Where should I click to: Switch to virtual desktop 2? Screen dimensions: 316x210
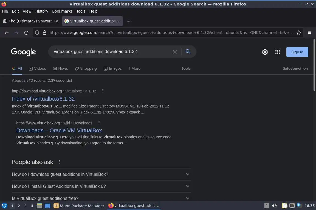click(19, 206)
